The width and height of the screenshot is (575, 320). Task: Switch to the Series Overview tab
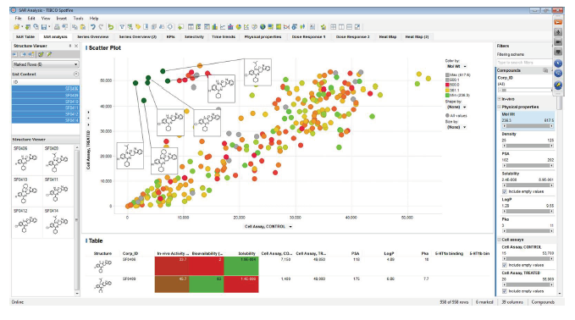pyautogui.click(x=93, y=36)
